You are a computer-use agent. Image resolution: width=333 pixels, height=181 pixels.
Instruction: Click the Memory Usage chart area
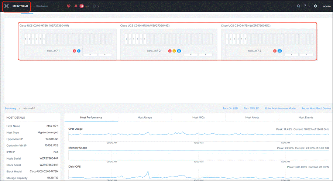point(199,155)
